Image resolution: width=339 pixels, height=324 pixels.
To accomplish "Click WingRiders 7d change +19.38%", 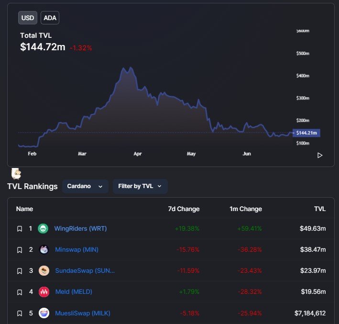I will (x=187, y=229).
